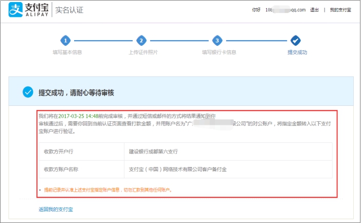Viewport: 361px width, 223px height.
Task: Click the large blue success checkmark icon
Action: click(x=28, y=92)
